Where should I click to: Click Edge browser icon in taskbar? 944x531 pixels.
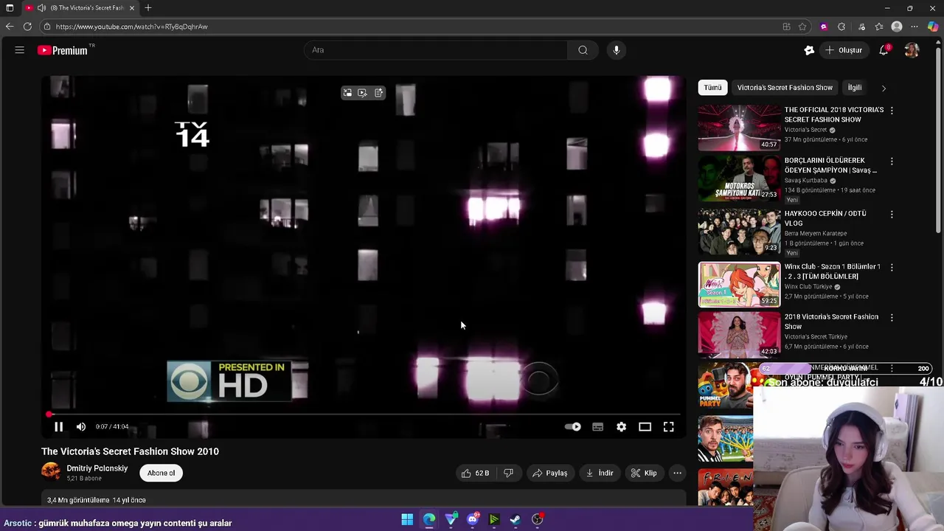coord(429,519)
